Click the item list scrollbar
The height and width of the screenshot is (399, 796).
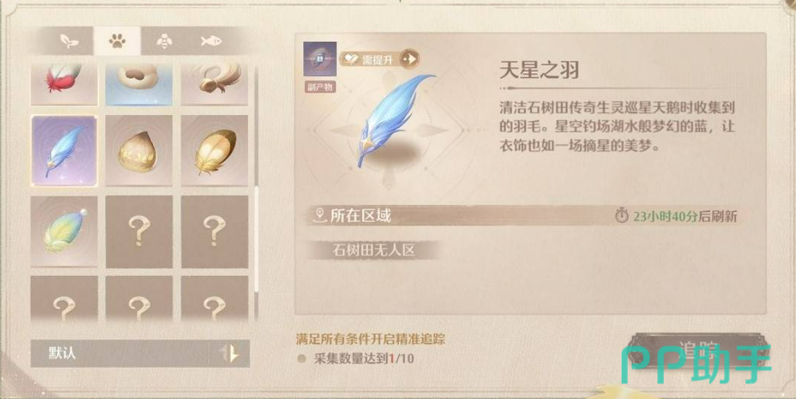257,239
